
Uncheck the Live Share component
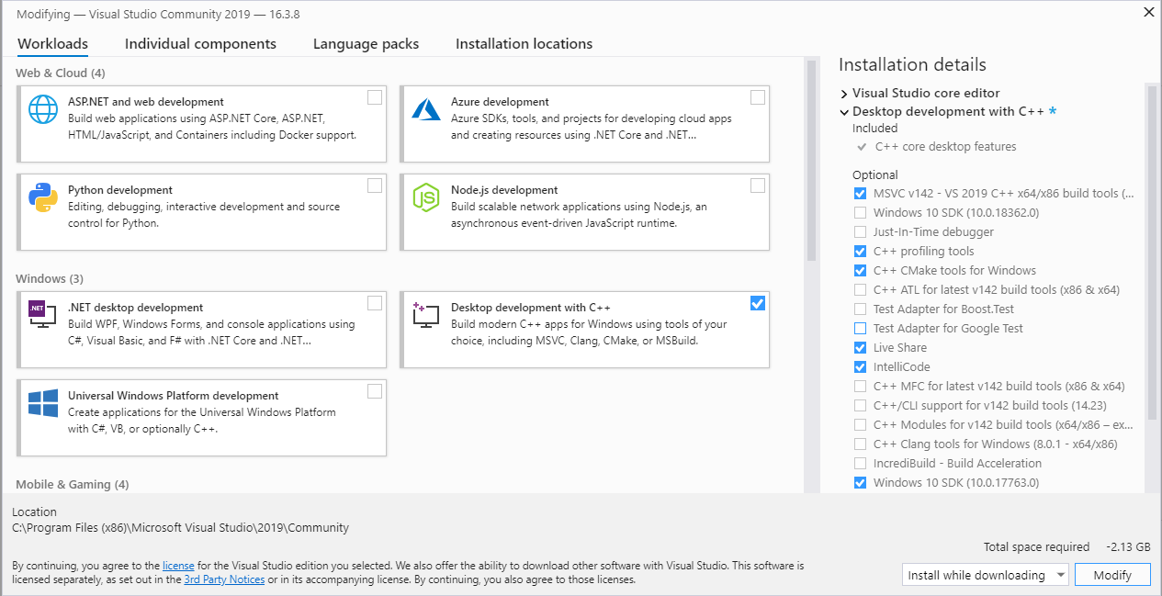point(860,348)
